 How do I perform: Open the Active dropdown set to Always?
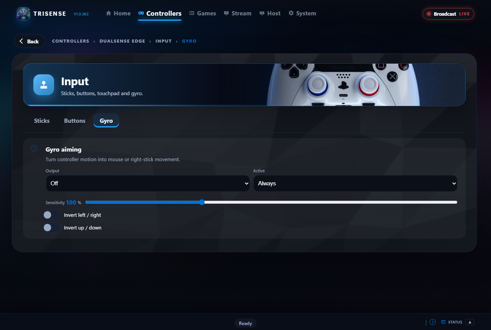(x=355, y=183)
